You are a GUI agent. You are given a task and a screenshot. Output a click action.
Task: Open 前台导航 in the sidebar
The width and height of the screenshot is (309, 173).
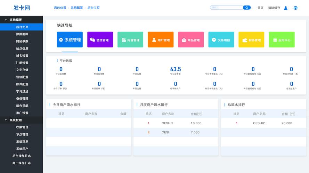tap(22, 106)
